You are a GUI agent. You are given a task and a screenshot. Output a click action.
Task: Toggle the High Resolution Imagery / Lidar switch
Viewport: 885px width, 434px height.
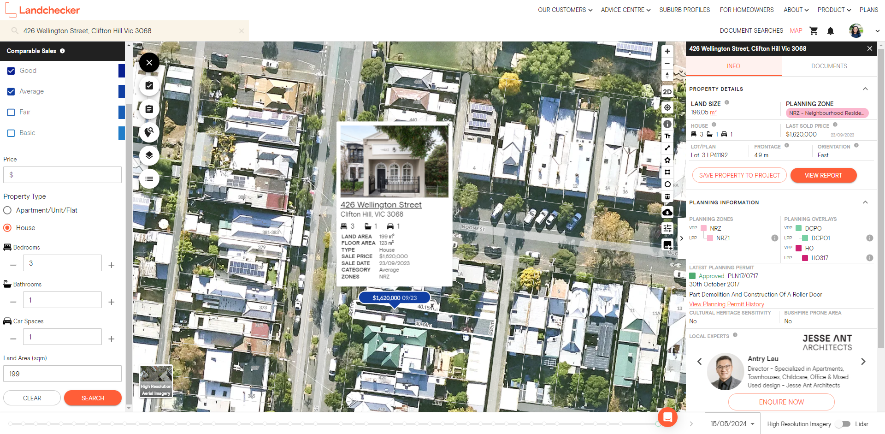[844, 424]
